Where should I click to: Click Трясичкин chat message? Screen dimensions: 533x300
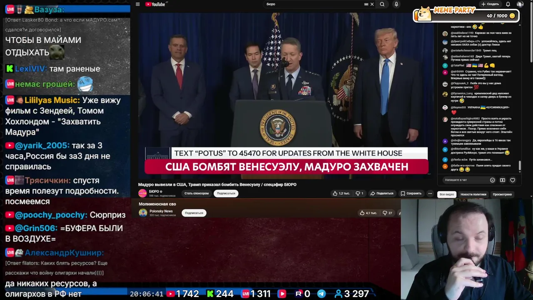[x=62, y=191]
